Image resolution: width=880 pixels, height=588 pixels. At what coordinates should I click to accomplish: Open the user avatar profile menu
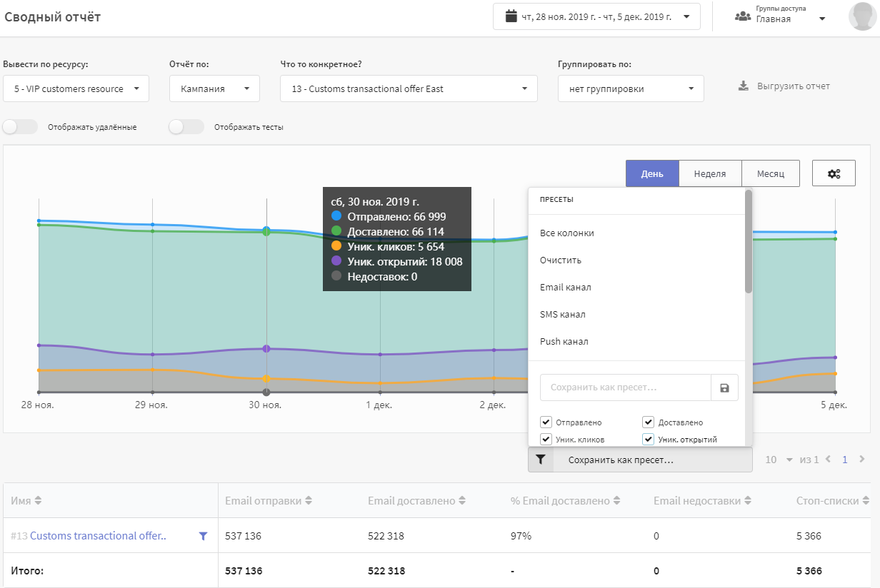tap(862, 16)
